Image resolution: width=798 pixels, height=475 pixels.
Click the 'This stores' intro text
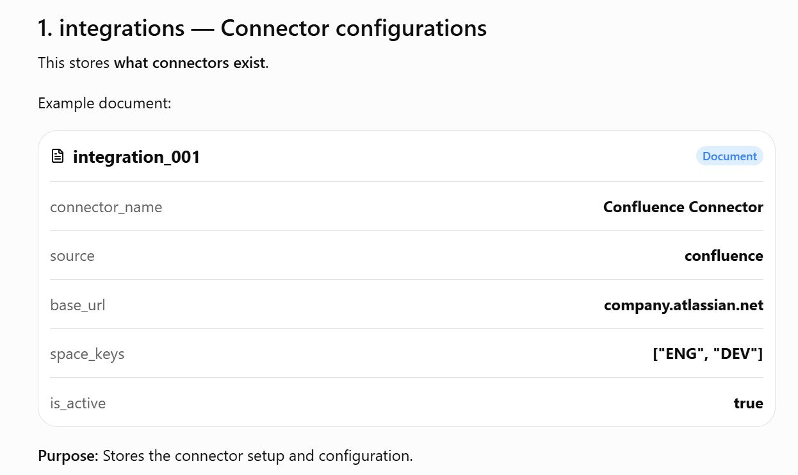(x=74, y=63)
